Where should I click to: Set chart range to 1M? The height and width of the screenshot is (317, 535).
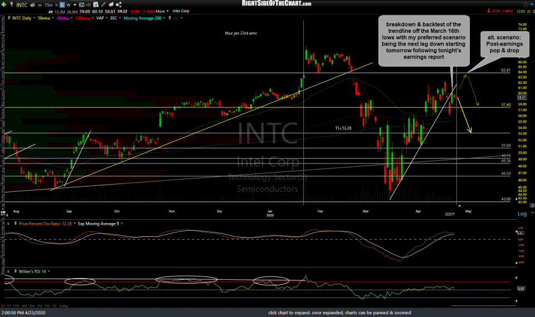(40, 306)
